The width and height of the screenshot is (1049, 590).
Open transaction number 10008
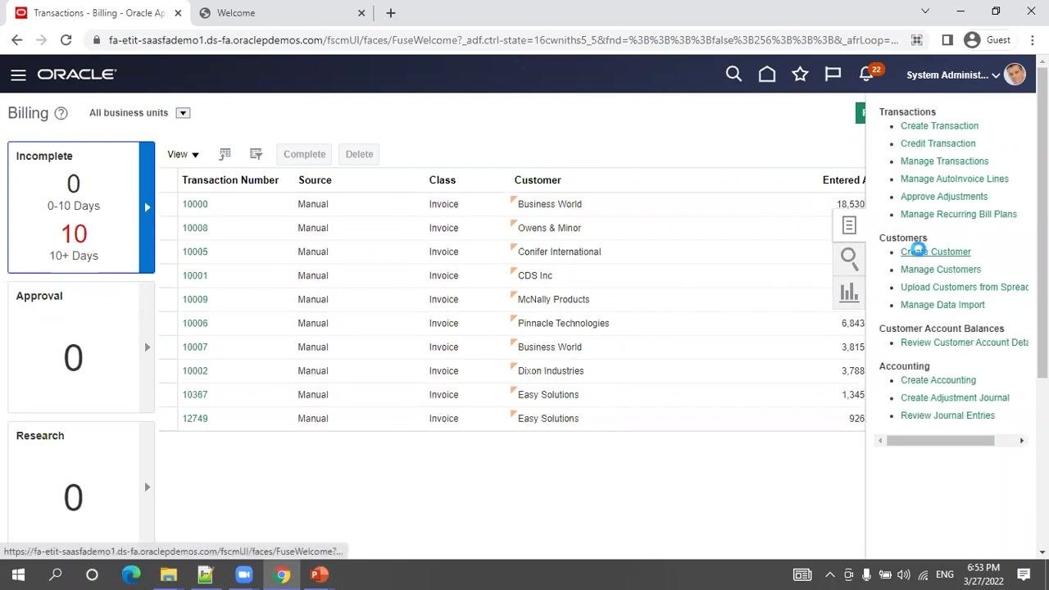(x=195, y=228)
